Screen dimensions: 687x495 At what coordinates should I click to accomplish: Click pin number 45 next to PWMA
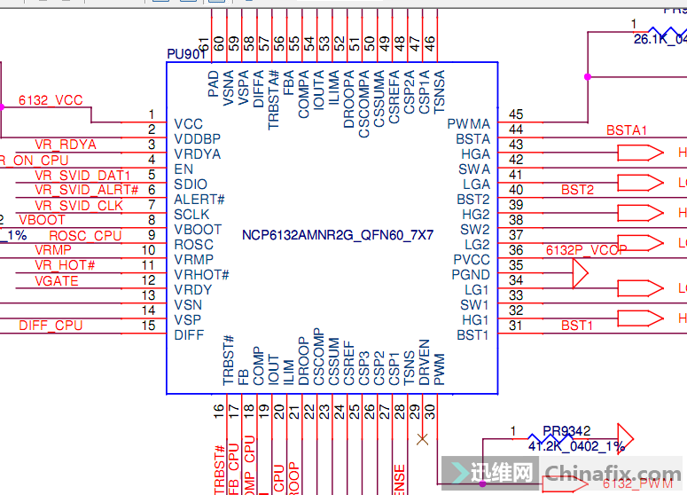tap(516, 114)
